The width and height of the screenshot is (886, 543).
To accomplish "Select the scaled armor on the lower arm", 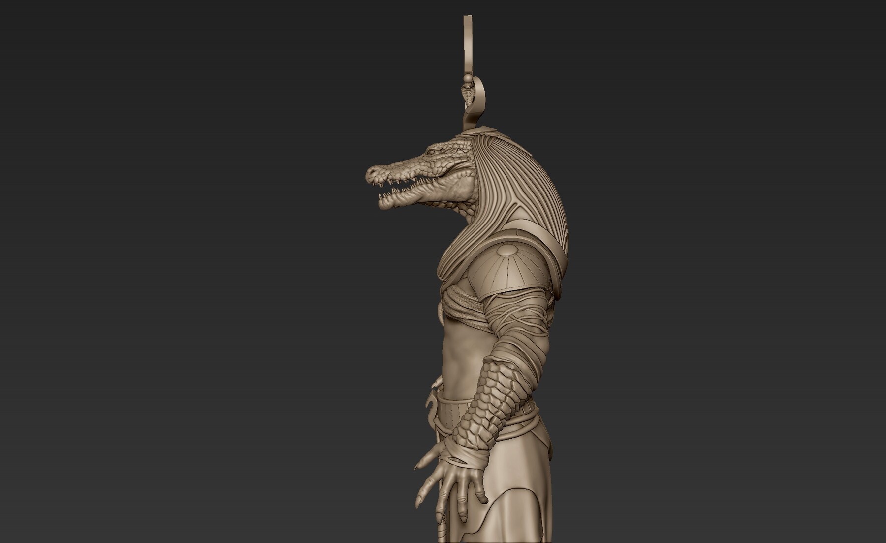I will tap(497, 389).
